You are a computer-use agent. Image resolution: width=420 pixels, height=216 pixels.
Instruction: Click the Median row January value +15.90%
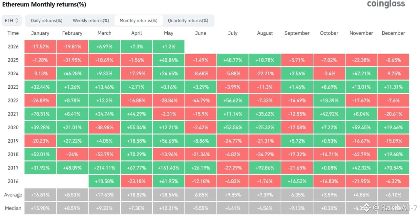pyautogui.click(x=40, y=208)
